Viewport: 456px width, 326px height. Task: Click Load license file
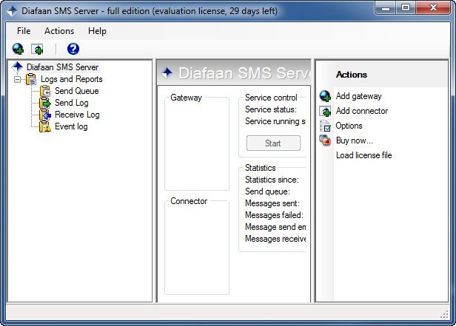[x=363, y=155]
